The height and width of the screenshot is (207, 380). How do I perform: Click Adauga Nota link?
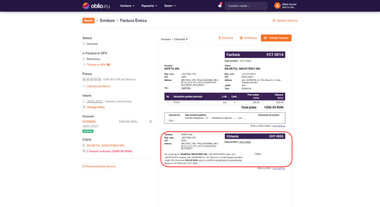point(96,107)
